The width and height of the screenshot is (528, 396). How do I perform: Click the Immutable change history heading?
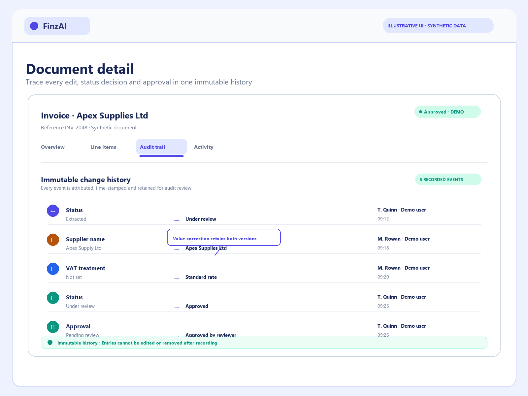point(86,180)
